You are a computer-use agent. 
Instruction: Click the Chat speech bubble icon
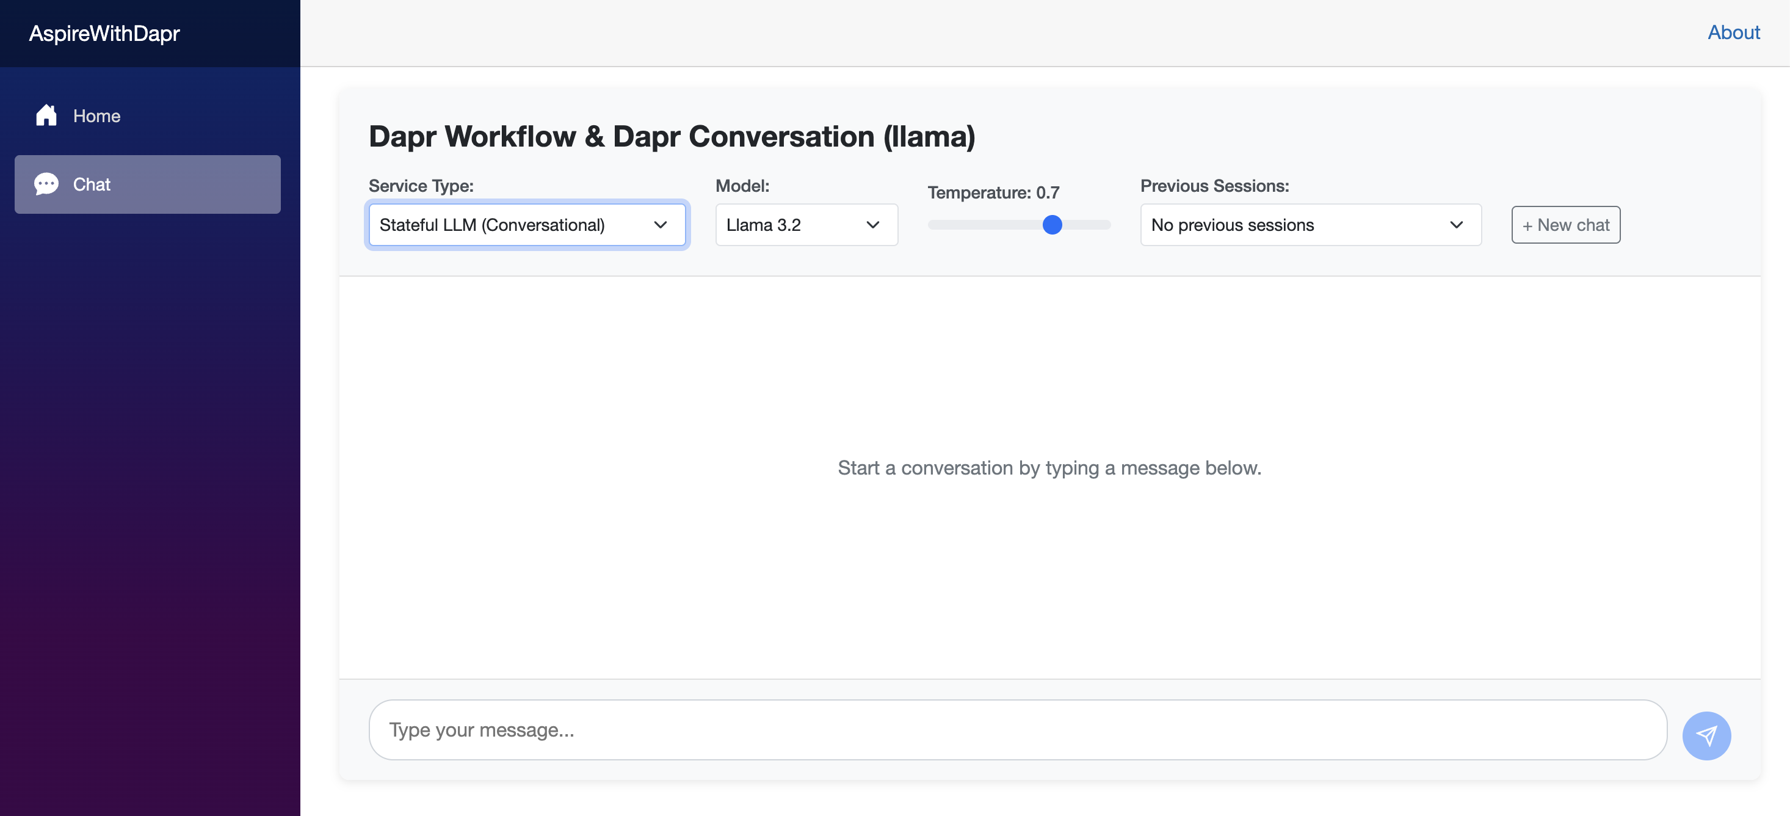tap(46, 184)
